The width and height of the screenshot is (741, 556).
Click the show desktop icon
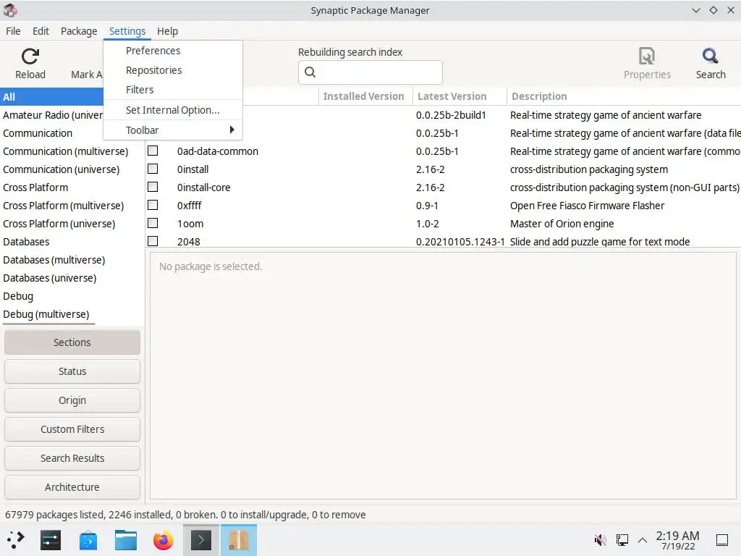pyautogui.click(x=721, y=539)
